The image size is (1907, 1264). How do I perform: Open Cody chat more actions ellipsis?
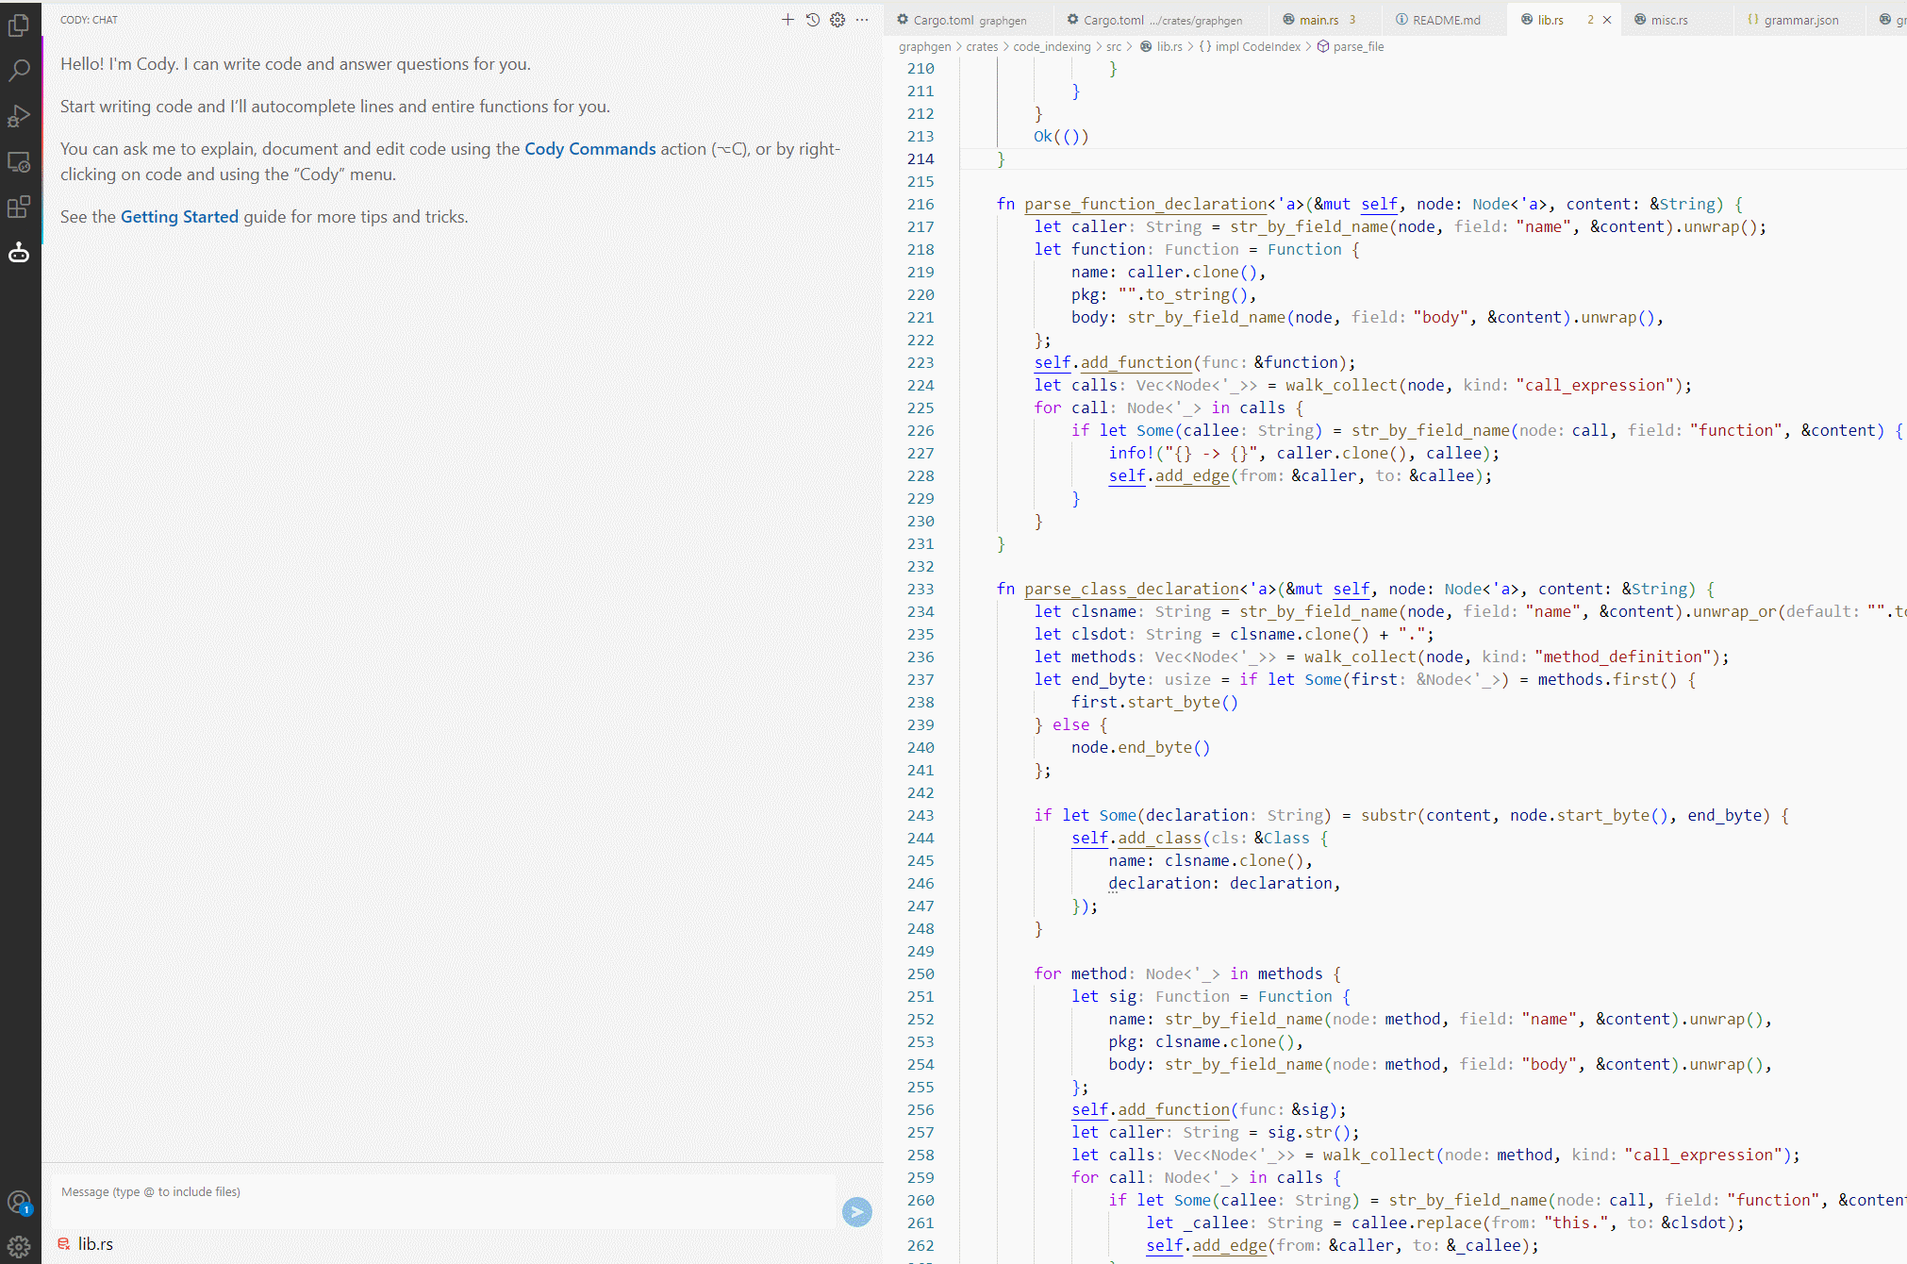point(862,20)
